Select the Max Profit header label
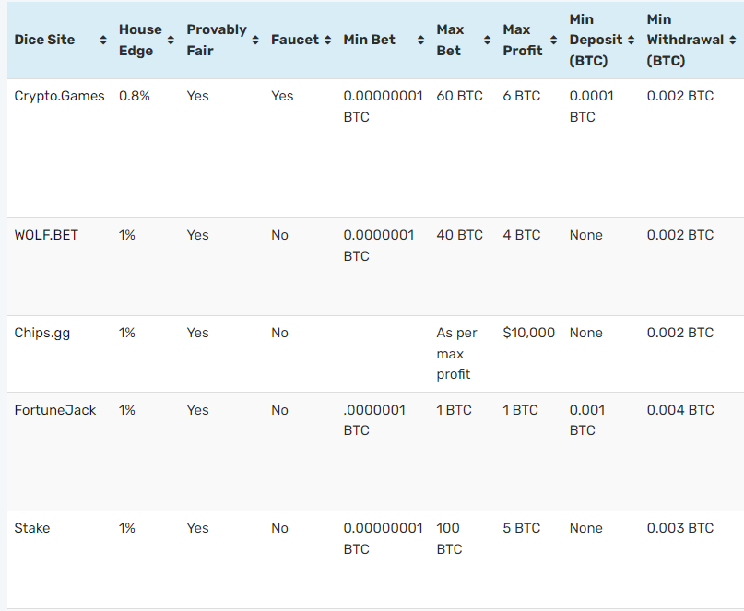 pyautogui.click(x=523, y=40)
